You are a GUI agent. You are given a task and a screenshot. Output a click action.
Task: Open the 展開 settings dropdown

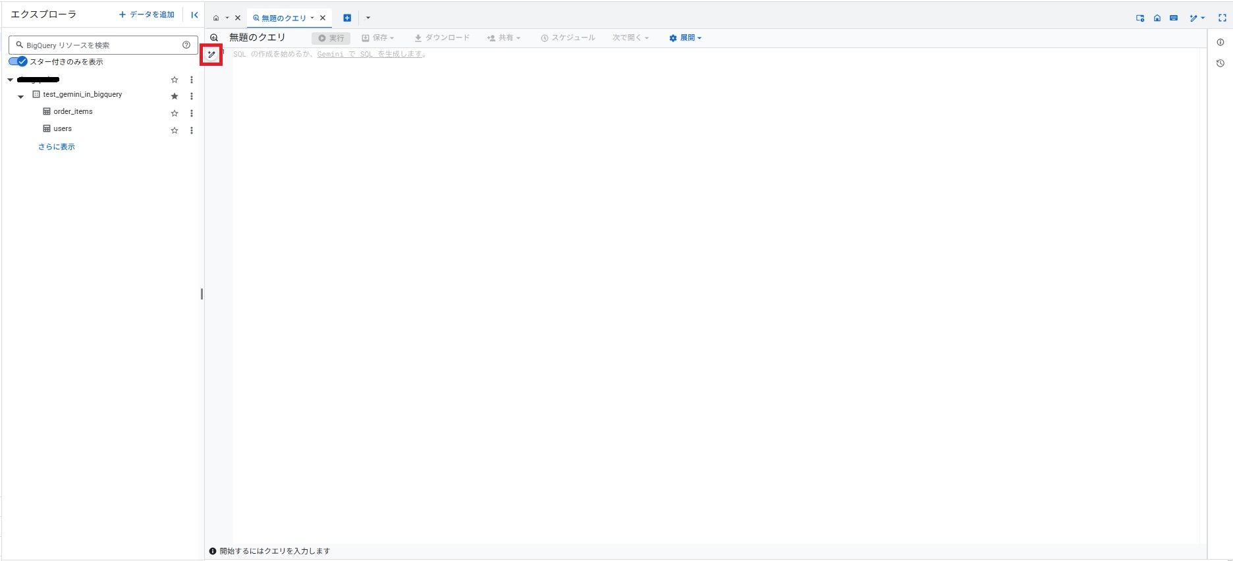coord(685,38)
